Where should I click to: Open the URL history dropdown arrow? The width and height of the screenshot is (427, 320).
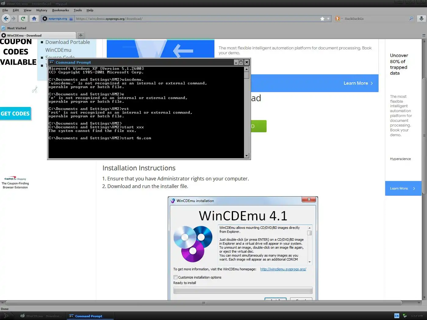click(328, 19)
